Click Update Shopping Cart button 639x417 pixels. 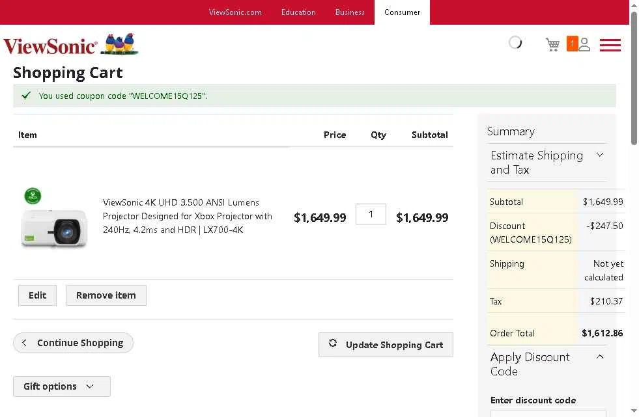coord(386,345)
